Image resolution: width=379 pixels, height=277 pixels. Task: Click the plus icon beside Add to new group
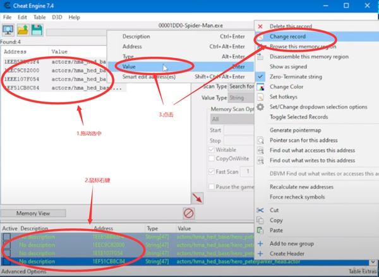(x=260, y=244)
